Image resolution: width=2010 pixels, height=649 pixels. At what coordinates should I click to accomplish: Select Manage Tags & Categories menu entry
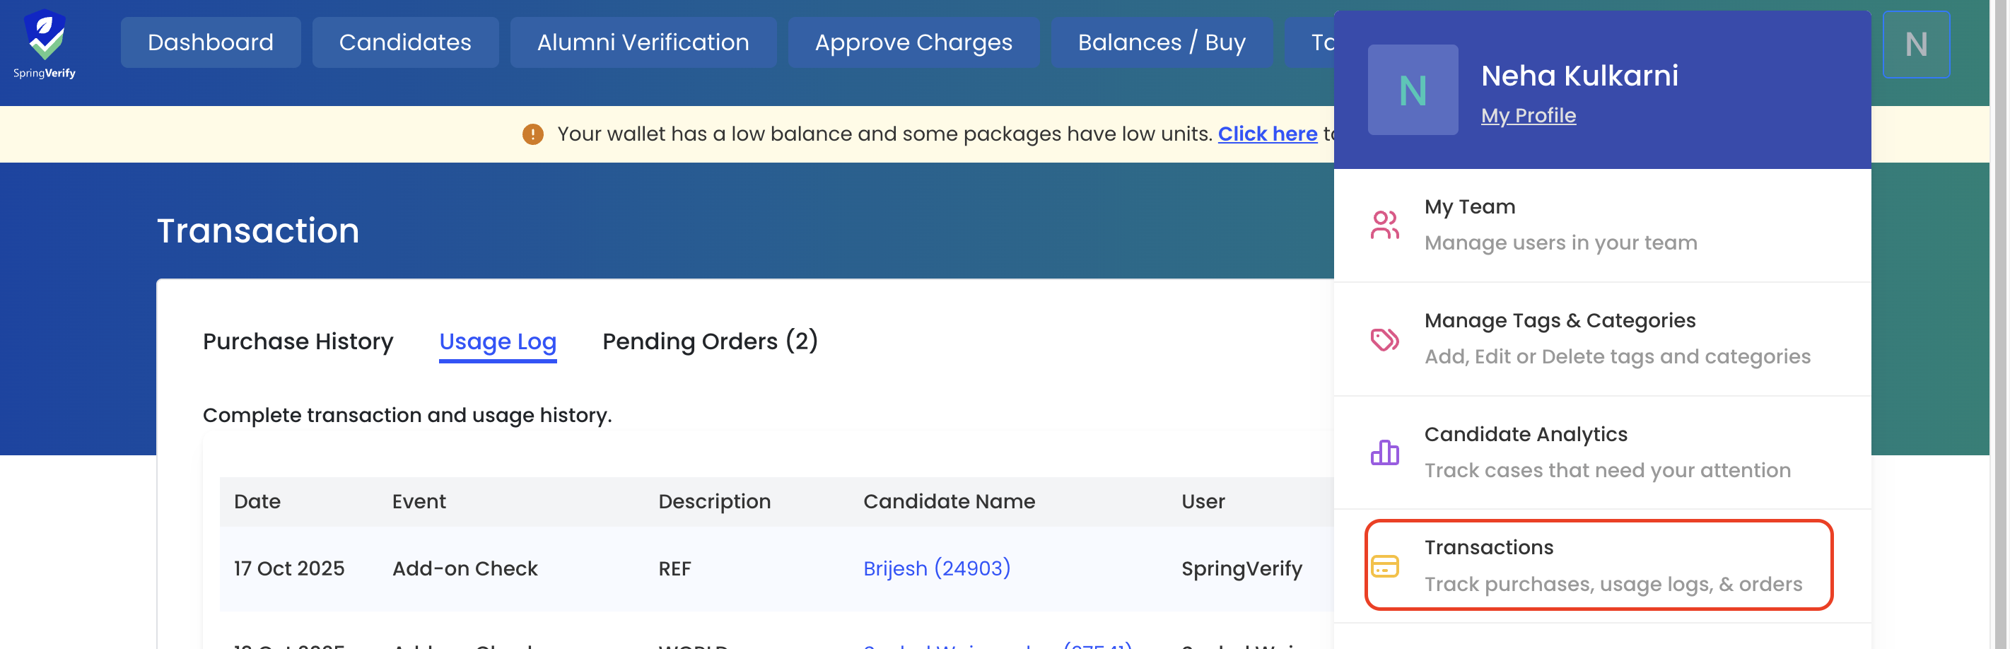coord(1560,320)
